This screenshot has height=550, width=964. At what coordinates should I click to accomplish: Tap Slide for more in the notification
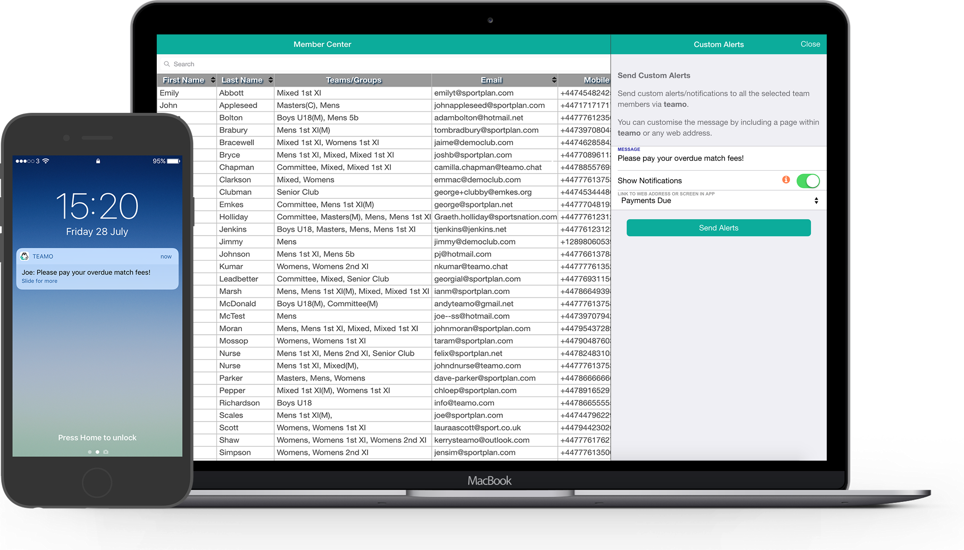[x=39, y=281]
